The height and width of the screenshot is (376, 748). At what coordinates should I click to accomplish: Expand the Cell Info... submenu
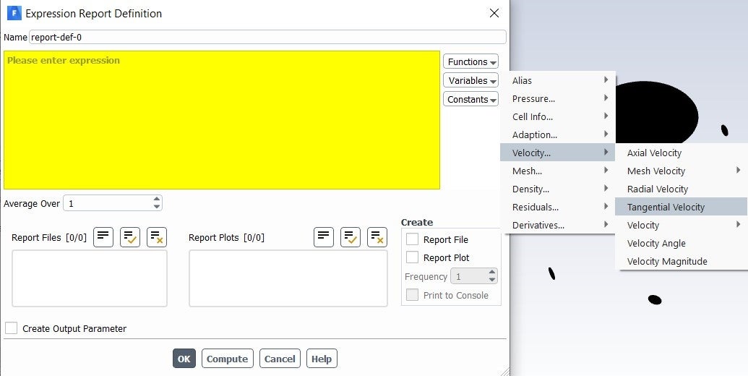(x=558, y=116)
